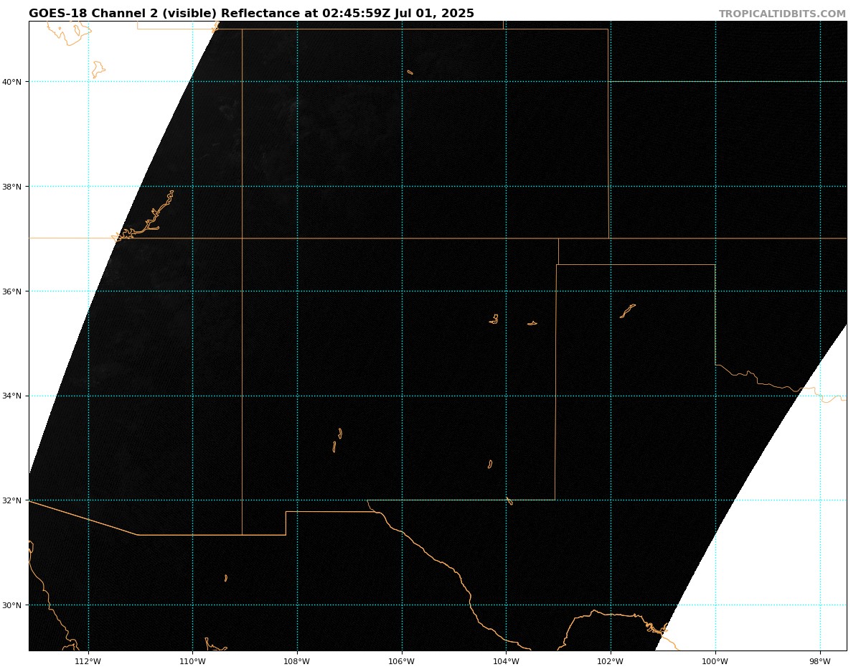The width and height of the screenshot is (861, 667).
Task: Click the GOES-18 Channel 2 reflectance title
Action: tap(251, 14)
